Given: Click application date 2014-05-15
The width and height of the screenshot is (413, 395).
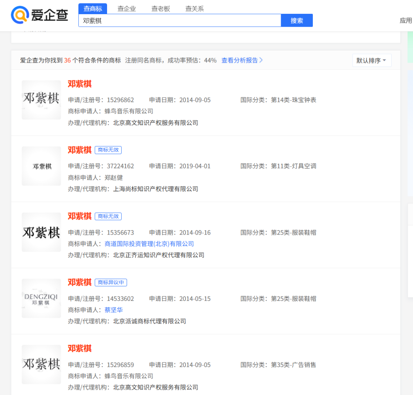Looking at the screenshot, I should pos(195,299).
